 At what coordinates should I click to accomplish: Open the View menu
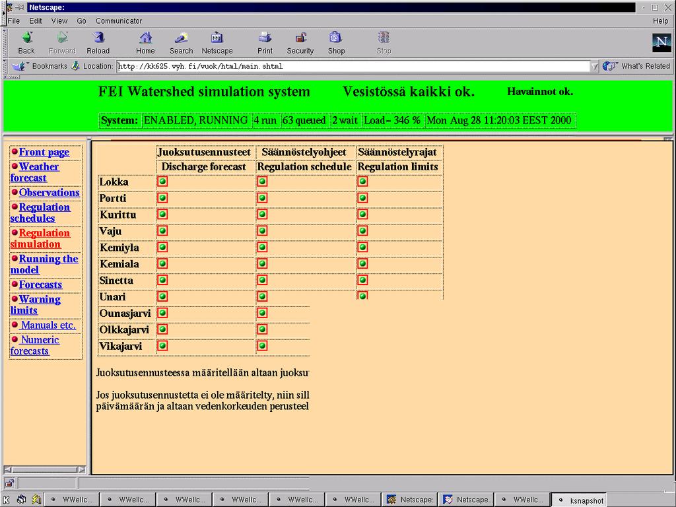click(x=59, y=20)
